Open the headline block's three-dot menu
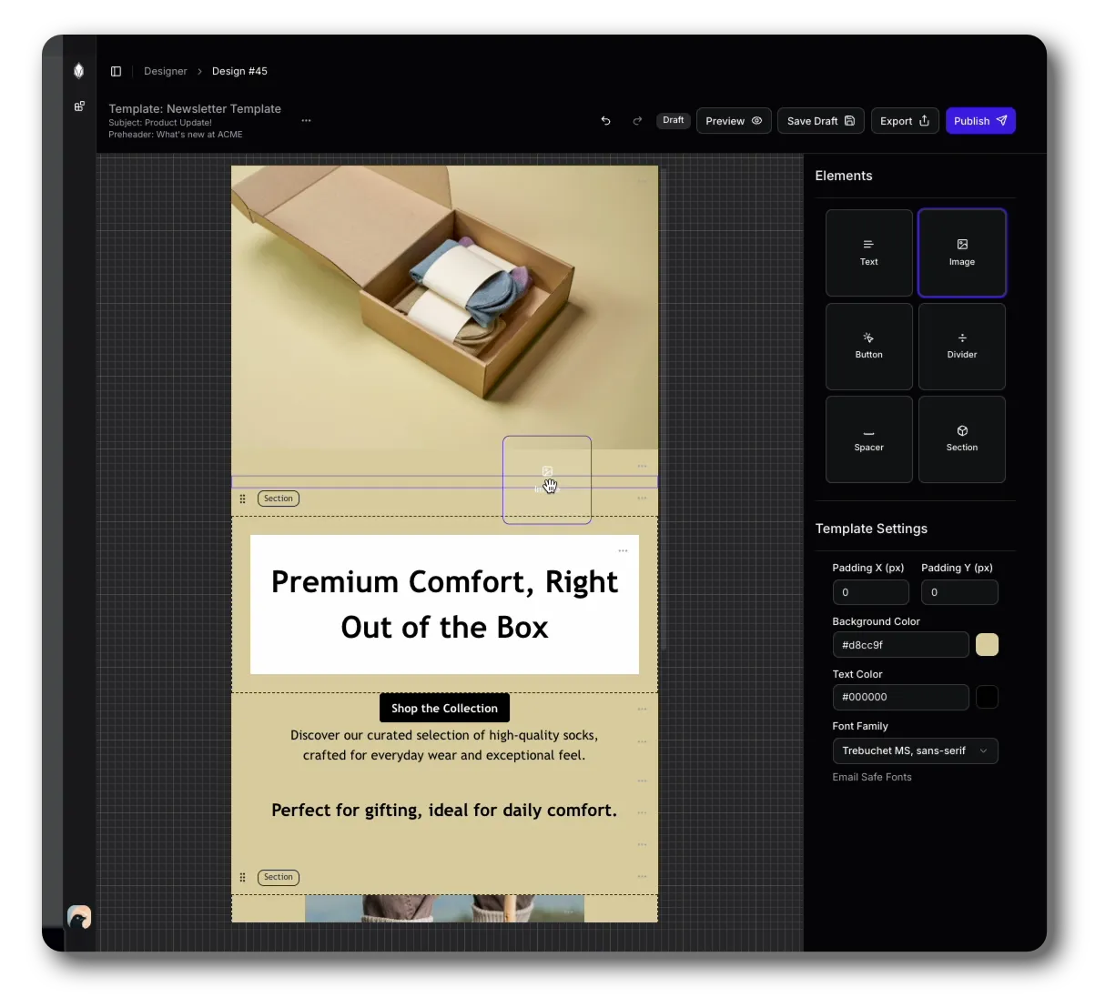 click(623, 550)
